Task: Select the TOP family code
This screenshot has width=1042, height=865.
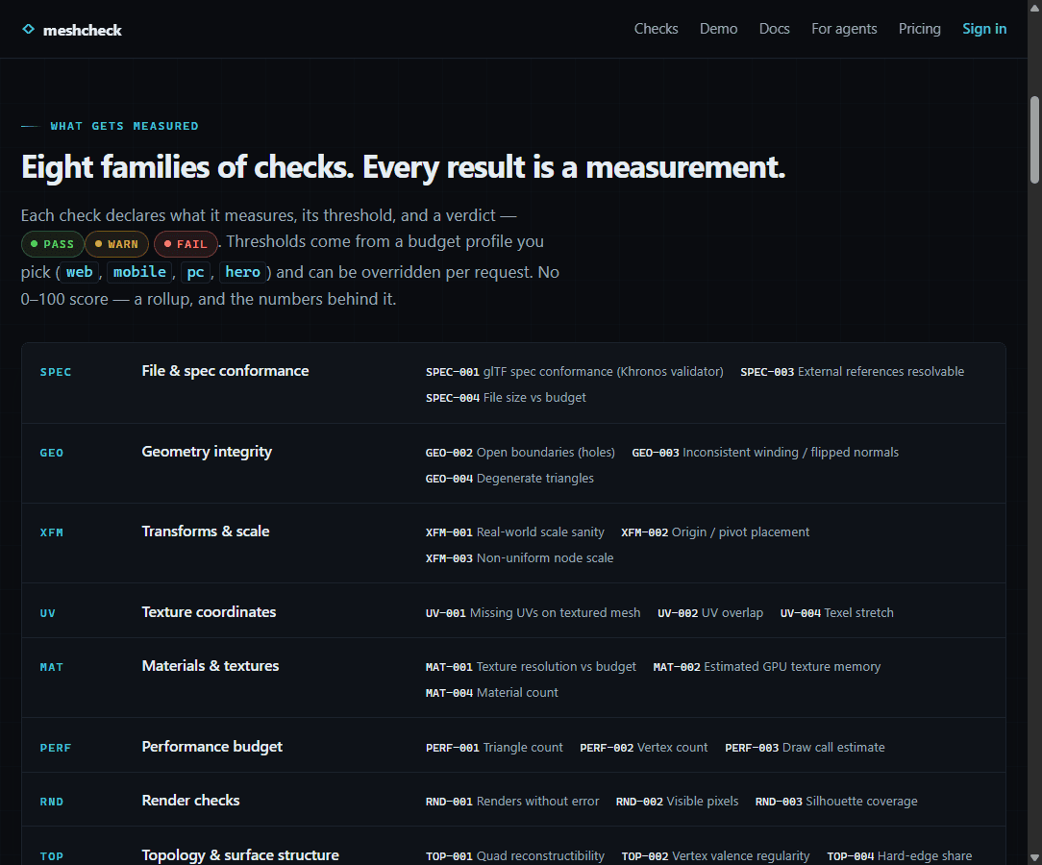Action: pyautogui.click(x=52, y=856)
